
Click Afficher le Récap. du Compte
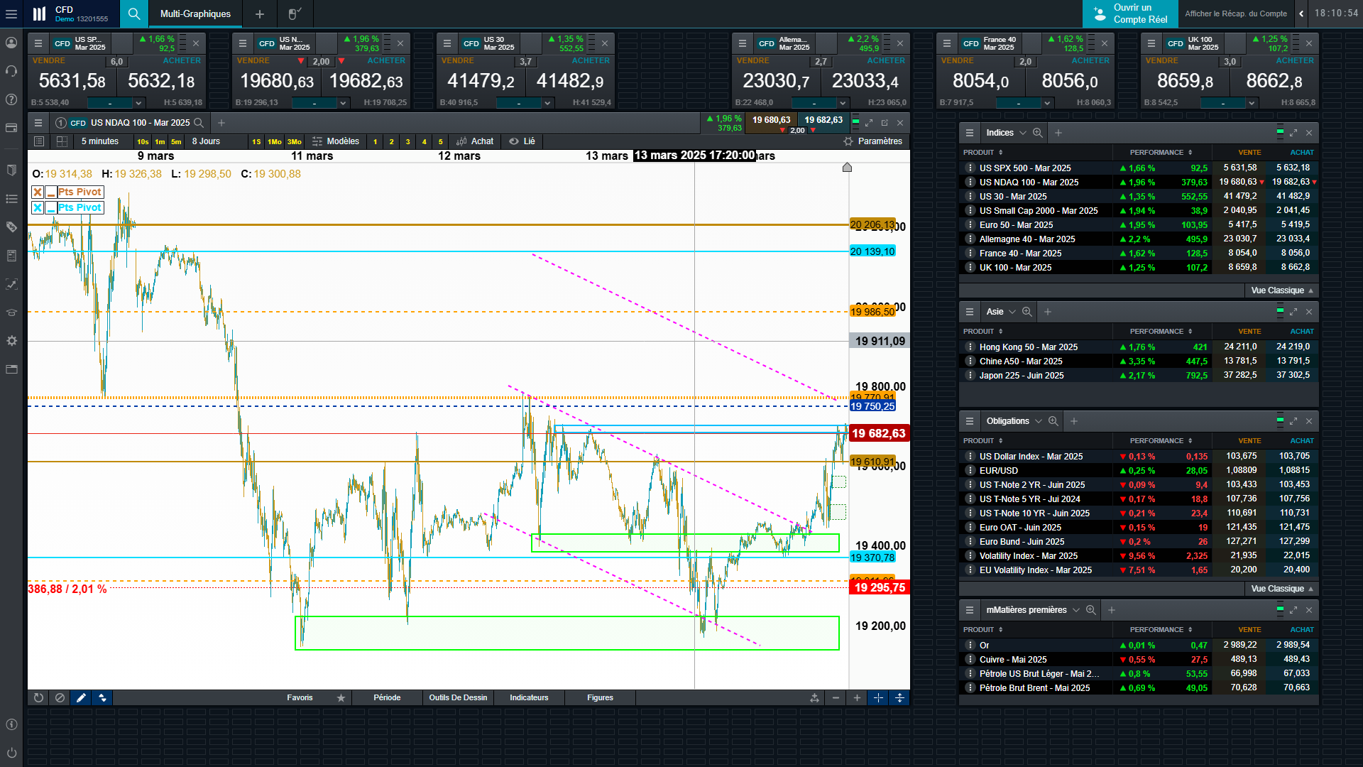1235,13
